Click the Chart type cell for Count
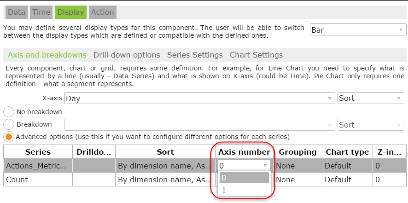408x203 pixels. click(x=347, y=180)
